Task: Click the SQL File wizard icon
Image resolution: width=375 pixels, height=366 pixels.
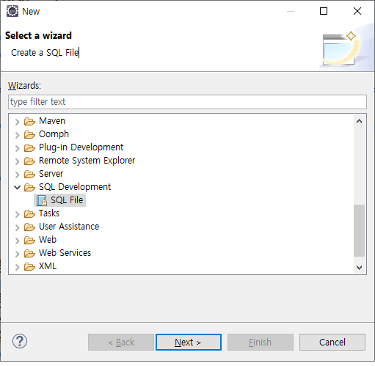Action: [42, 200]
